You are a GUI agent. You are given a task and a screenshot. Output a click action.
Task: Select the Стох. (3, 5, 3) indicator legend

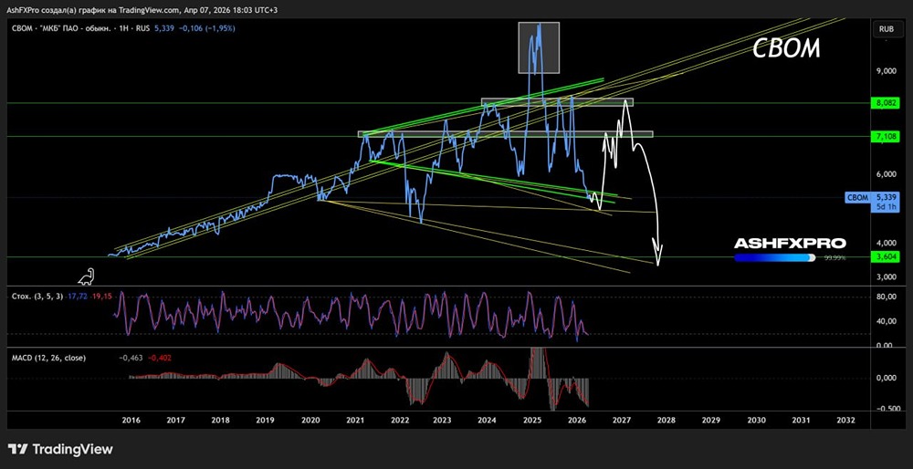[x=37, y=297]
